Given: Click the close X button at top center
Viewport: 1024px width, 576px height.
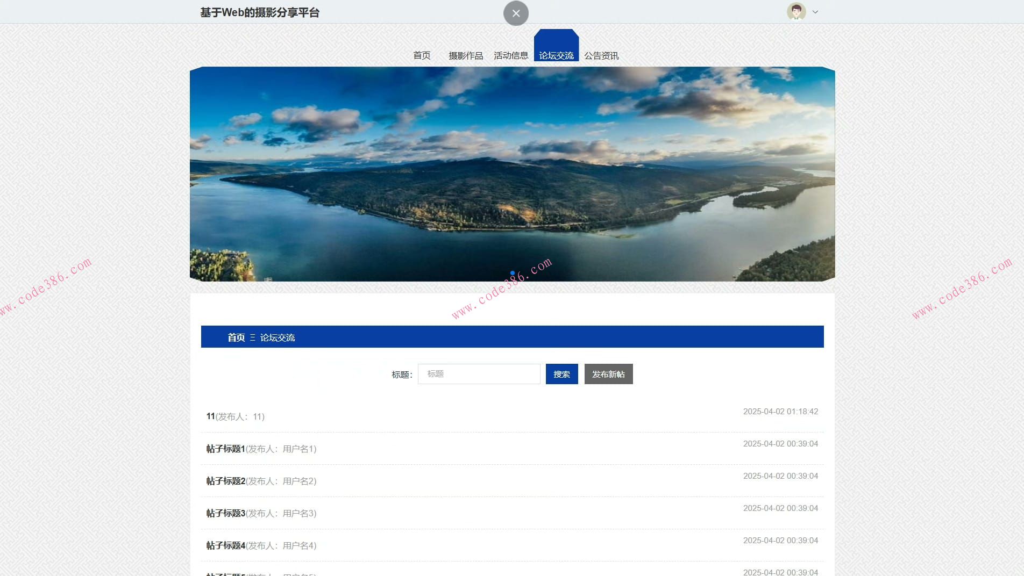Looking at the screenshot, I should (x=515, y=12).
